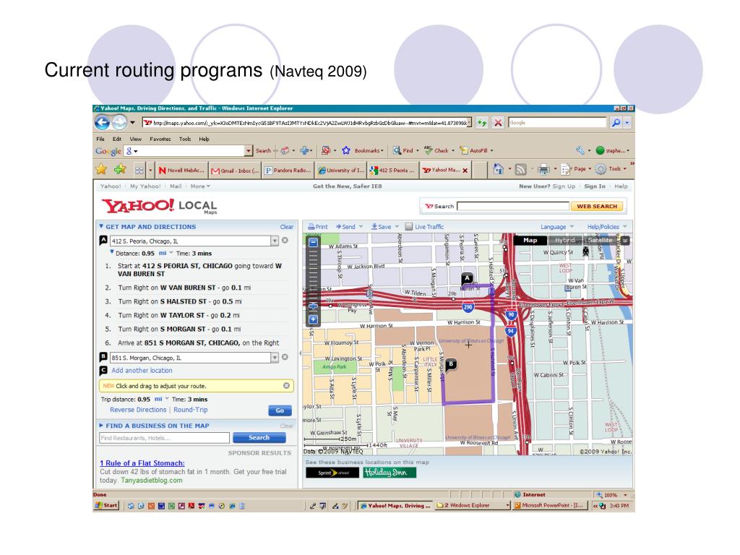740x555 pixels.
Task: Open the Google toolbar wrench settings
Action: [580, 150]
